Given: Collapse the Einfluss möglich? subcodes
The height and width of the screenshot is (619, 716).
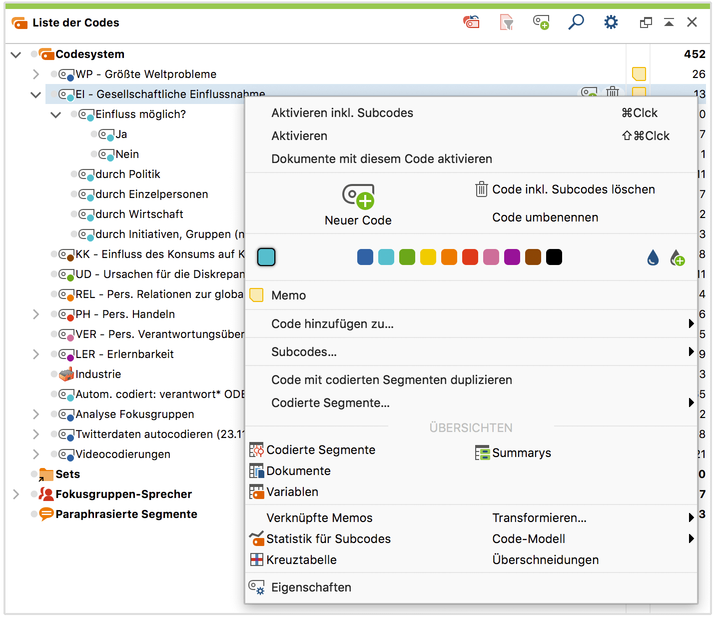Looking at the screenshot, I should 56,114.
